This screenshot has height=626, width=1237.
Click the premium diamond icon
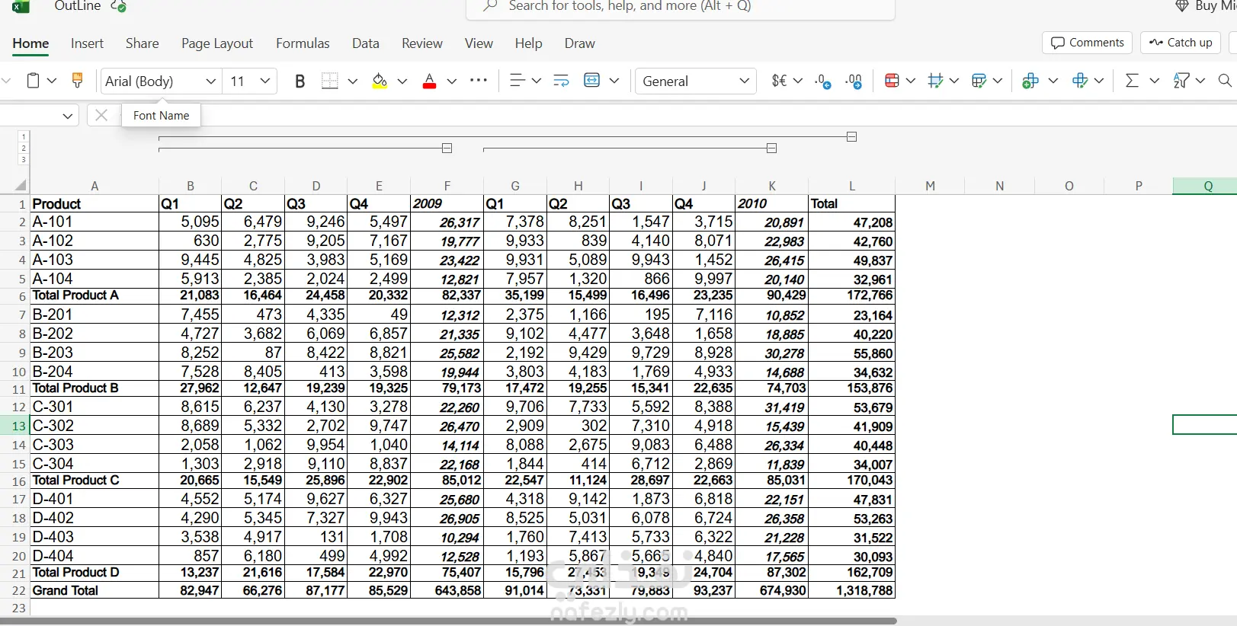point(1182,6)
